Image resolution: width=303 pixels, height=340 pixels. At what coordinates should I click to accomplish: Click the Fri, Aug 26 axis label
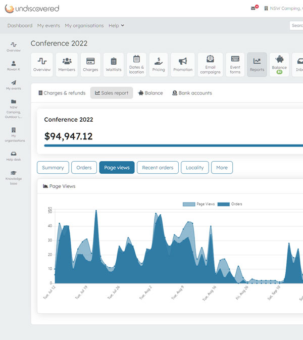[x=242, y=293]
